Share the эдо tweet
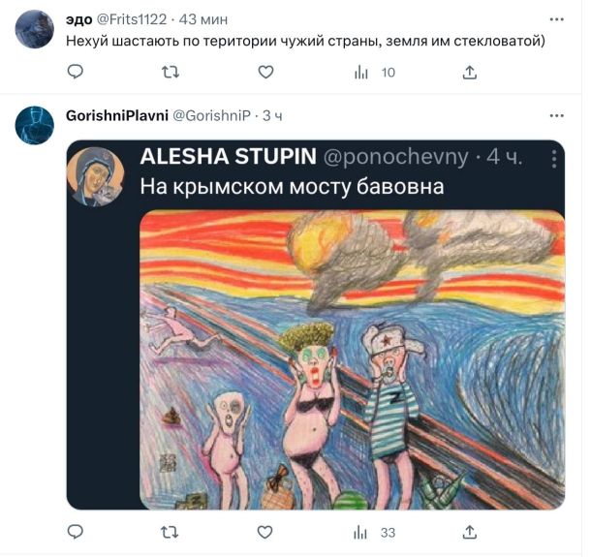 coord(470,72)
